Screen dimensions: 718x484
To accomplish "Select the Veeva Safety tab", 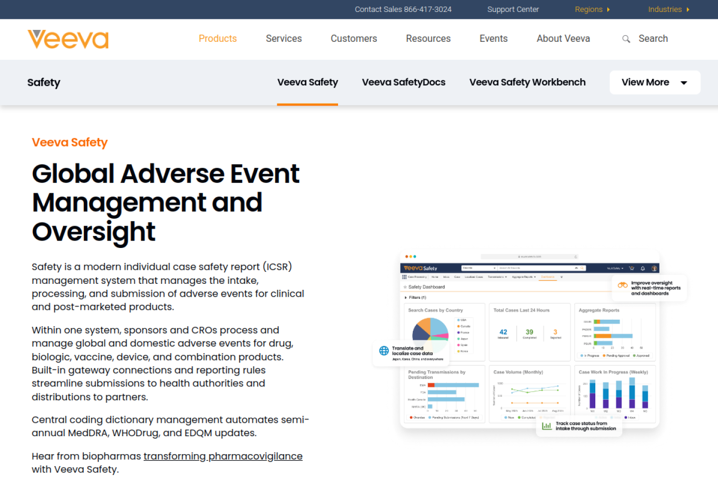I will [308, 82].
